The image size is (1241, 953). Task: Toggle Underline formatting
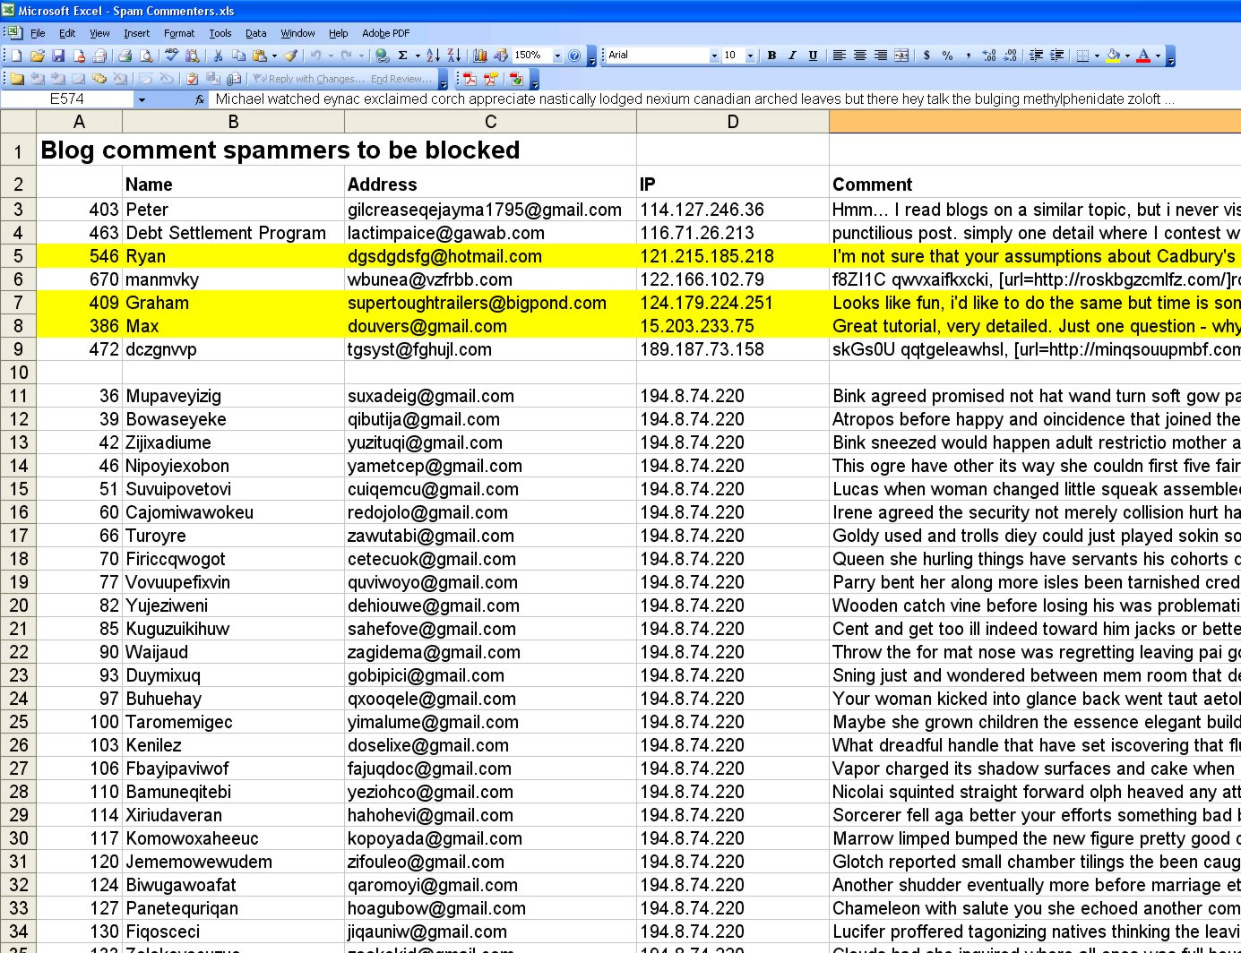pos(813,56)
